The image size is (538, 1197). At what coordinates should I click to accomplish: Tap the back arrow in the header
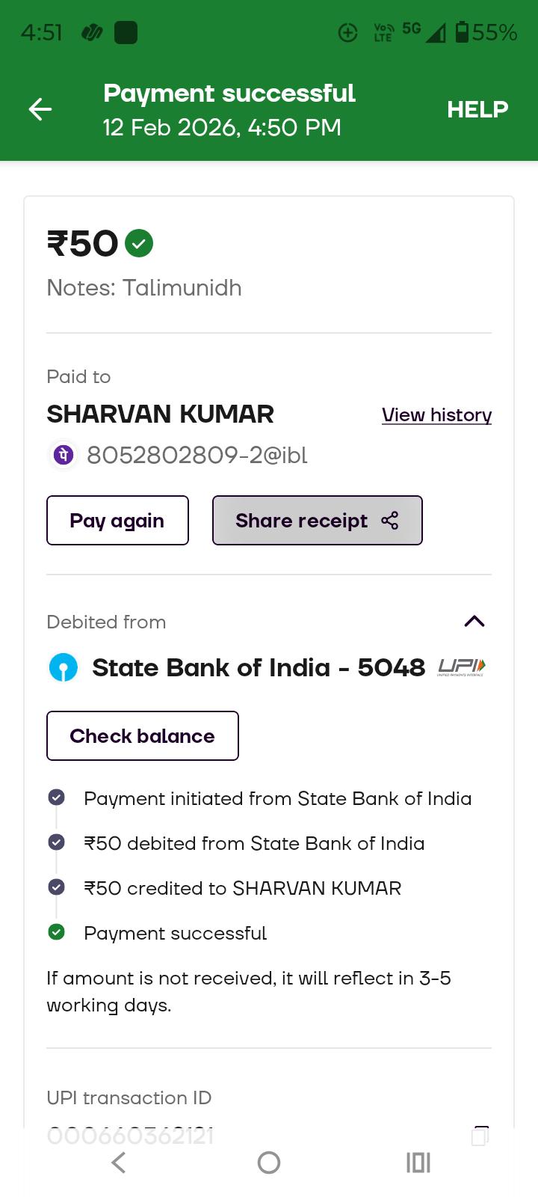point(40,109)
